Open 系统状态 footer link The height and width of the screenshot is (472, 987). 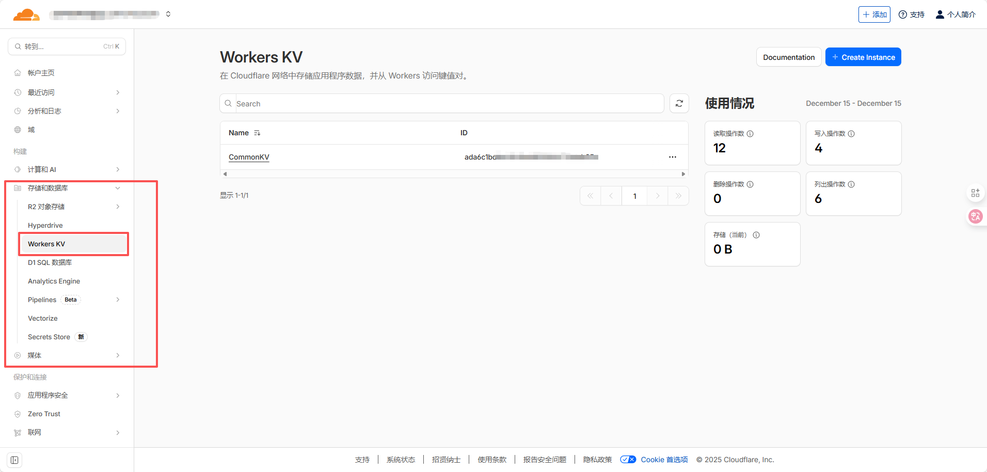(x=401, y=460)
